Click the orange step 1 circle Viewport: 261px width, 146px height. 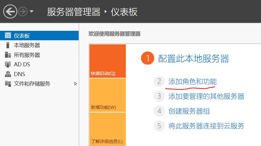point(147,58)
